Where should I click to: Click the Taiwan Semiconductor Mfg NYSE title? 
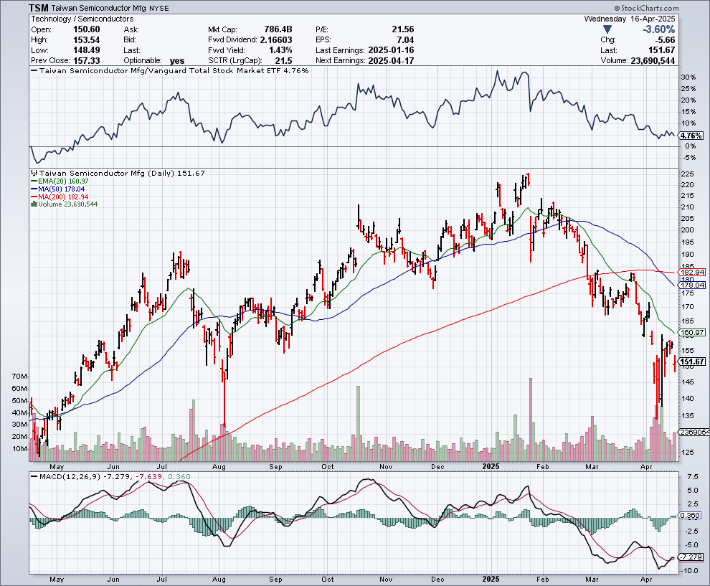(x=110, y=8)
